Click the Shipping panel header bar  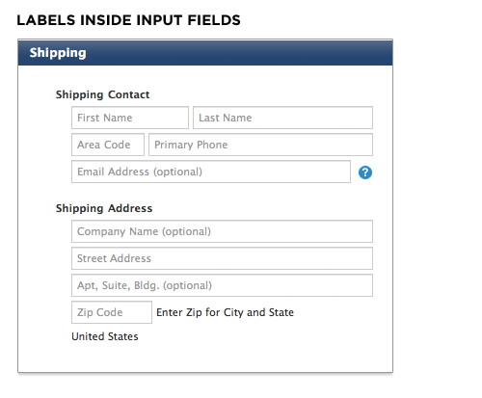pos(205,53)
